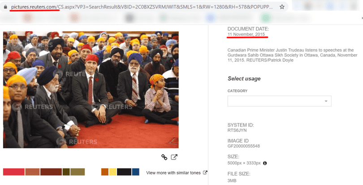Viewport: 363px width, 185px height.
Task: Click the View more with similar tones link
Action: coord(173,172)
